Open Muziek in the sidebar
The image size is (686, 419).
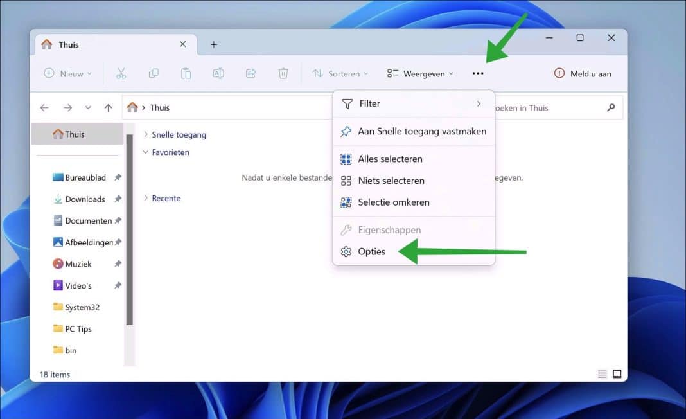[x=78, y=264]
